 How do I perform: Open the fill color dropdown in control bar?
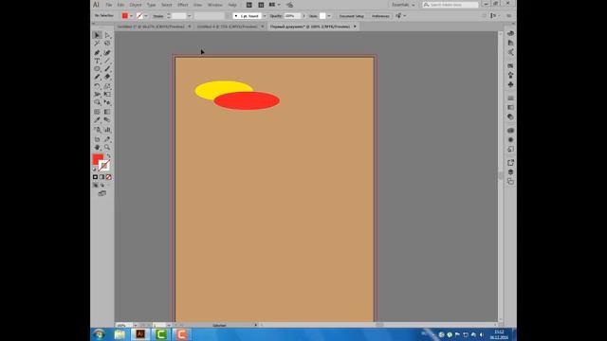pyautogui.click(x=131, y=16)
